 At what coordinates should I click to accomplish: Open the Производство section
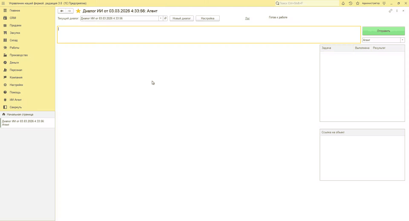pos(19,55)
